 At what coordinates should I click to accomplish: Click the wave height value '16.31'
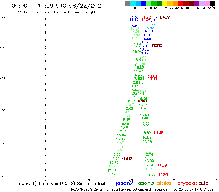[x=123, y=131]
